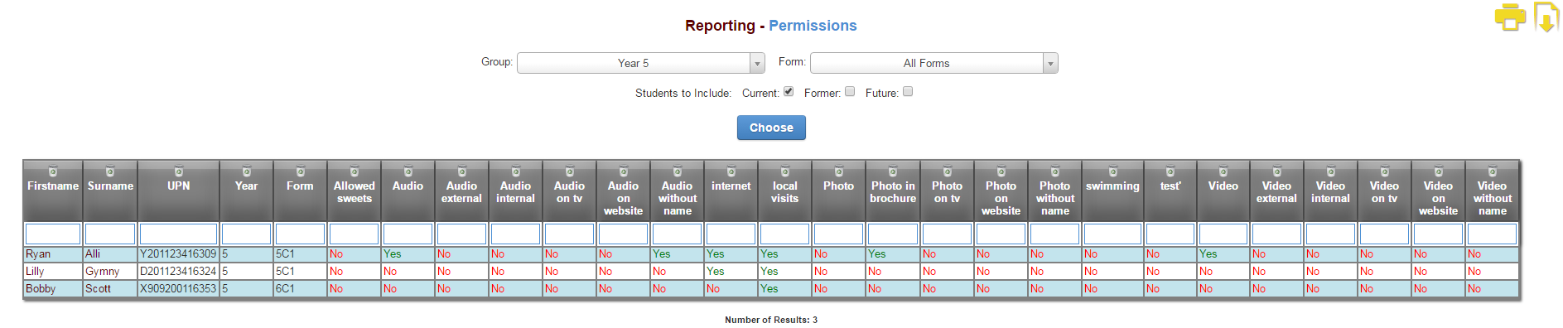The height and width of the screenshot is (328, 1563).
Task: Click the swimming column header text
Action: coord(1113,186)
